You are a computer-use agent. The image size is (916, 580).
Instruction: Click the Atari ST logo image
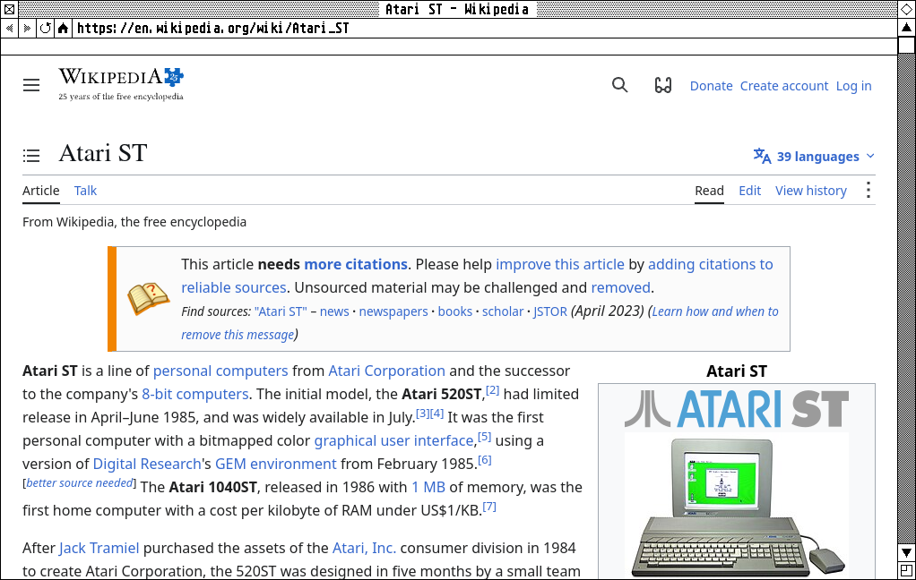pyautogui.click(x=737, y=408)
